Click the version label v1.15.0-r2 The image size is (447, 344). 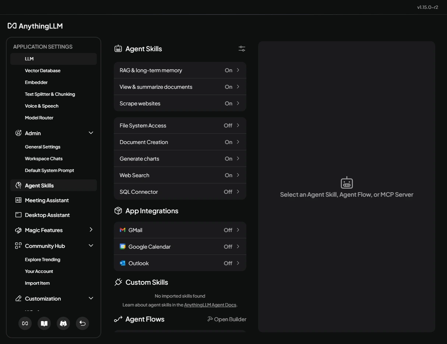pyautogui.click(x=427, y=7)
